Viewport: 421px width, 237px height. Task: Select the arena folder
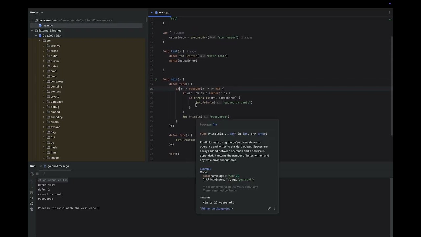54,51
